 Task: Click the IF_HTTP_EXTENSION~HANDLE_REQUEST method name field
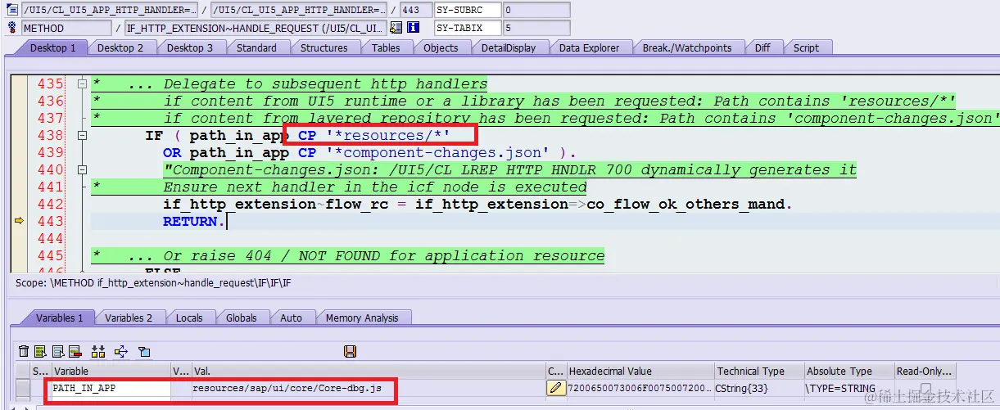[x=256, y=28]
